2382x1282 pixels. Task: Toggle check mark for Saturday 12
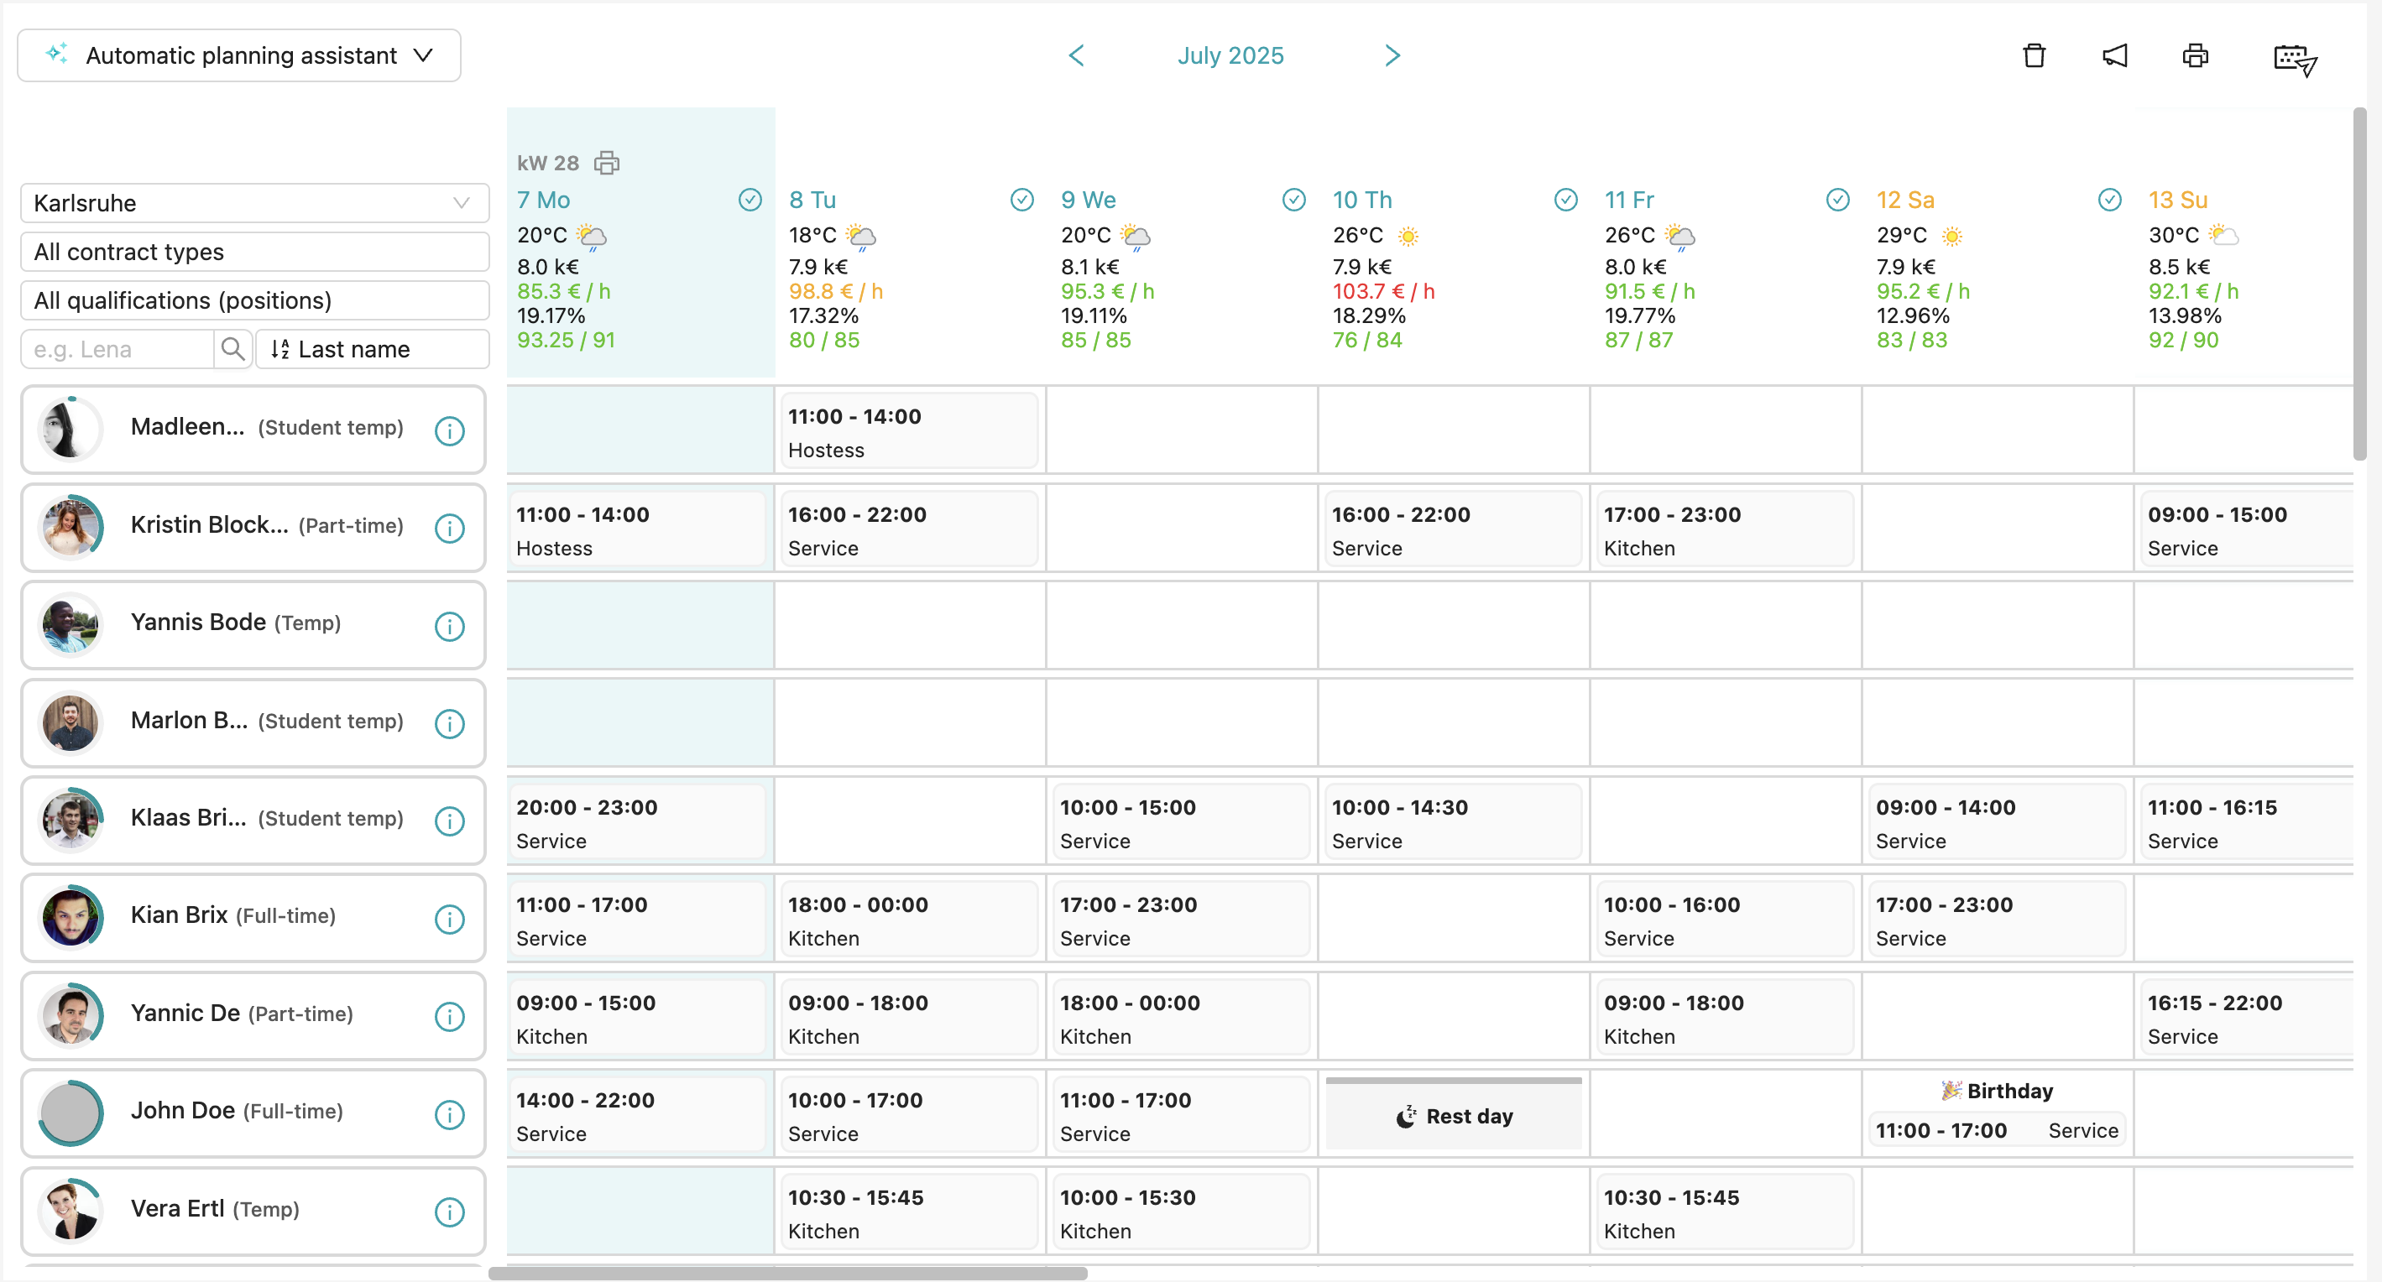pyautogui.click(x=2108, y=200)
